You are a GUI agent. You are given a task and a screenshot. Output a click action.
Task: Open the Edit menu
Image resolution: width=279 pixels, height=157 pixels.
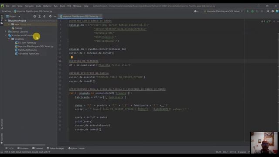(x=14, y=6)
